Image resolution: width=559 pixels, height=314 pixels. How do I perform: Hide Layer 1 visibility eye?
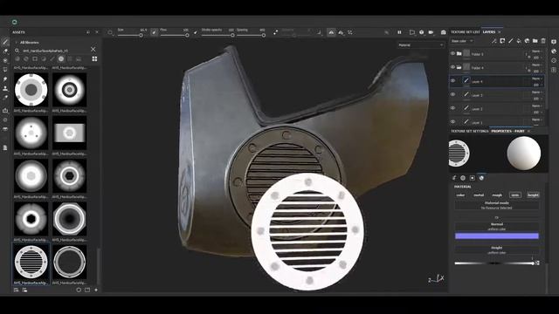tap(452, 121)
